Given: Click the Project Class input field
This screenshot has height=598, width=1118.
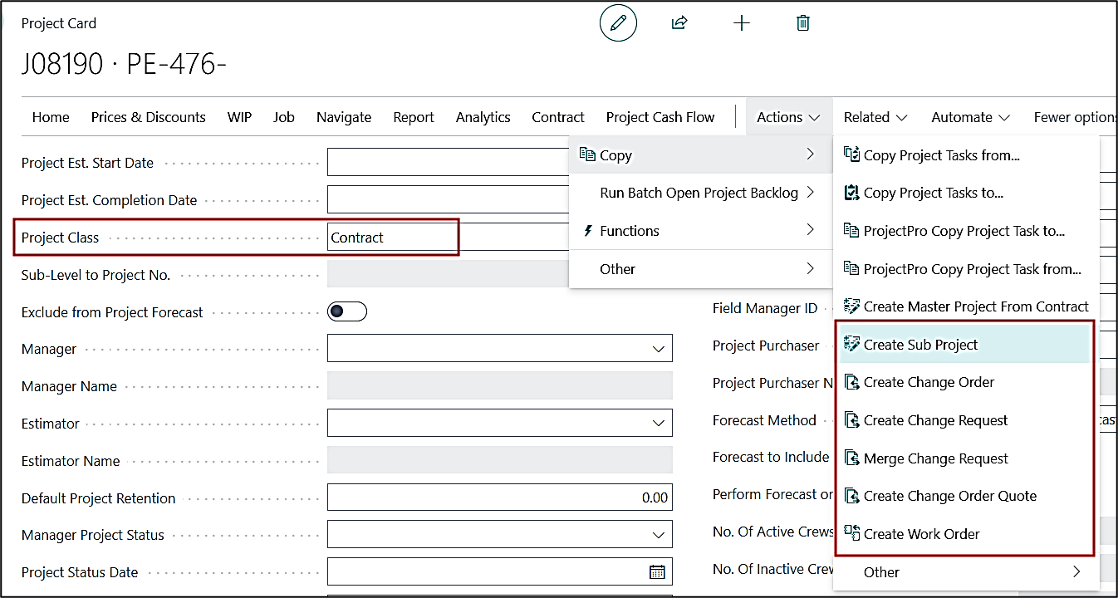Looking at the screenshot, I should [392, 238].
